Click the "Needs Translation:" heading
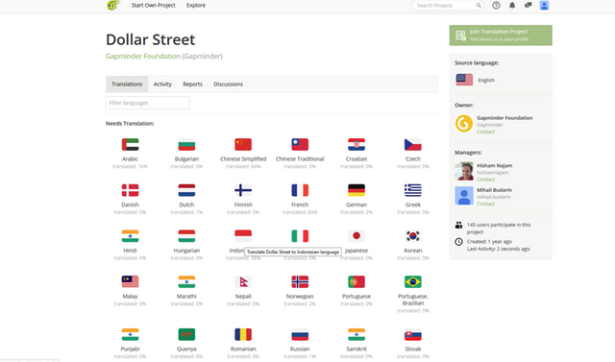This screenshot has height=362, width=615. (130, 124)
